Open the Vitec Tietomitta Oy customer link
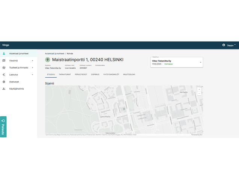The image size is (239, 179). pos(53,68)
